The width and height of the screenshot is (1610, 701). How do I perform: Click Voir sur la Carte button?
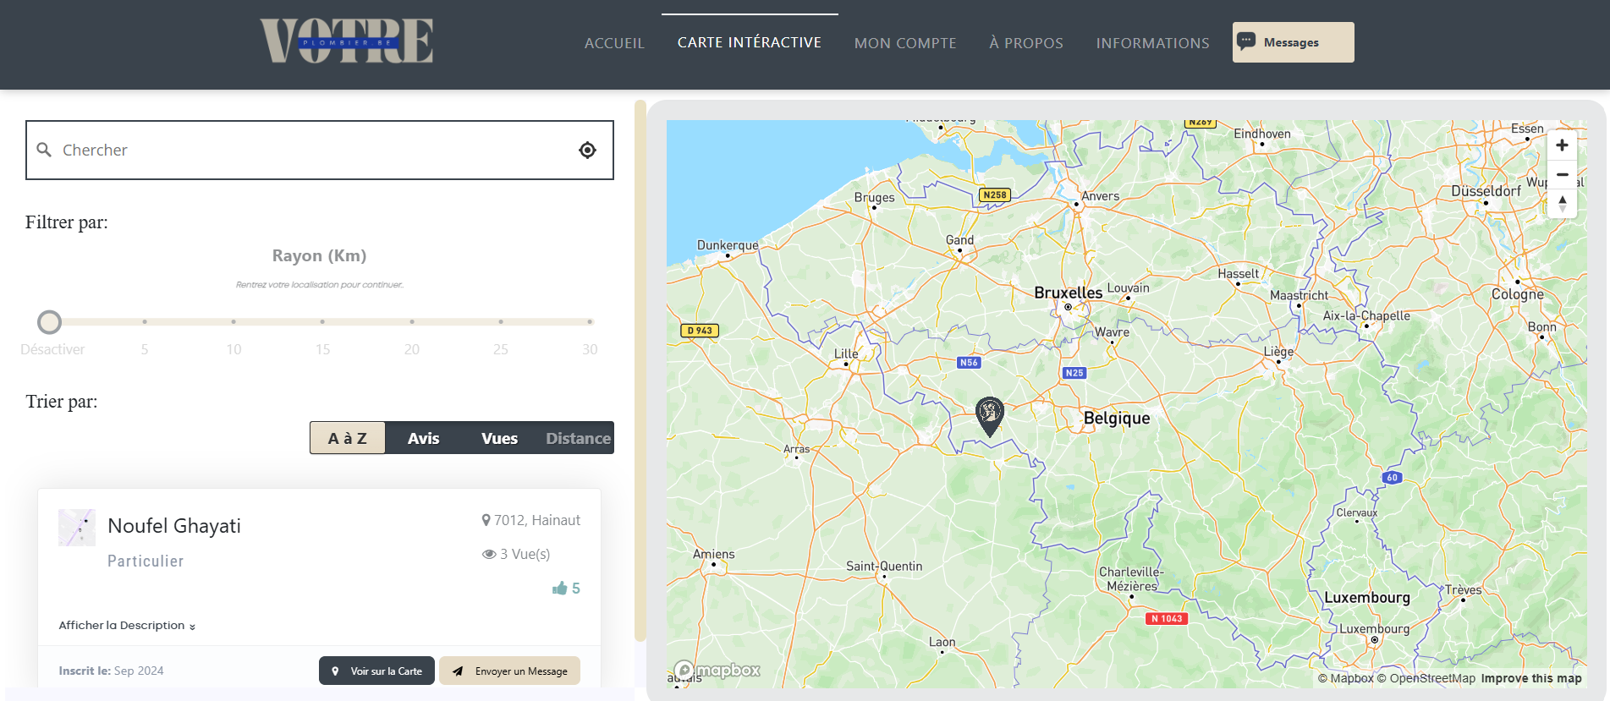pos(376,671)
